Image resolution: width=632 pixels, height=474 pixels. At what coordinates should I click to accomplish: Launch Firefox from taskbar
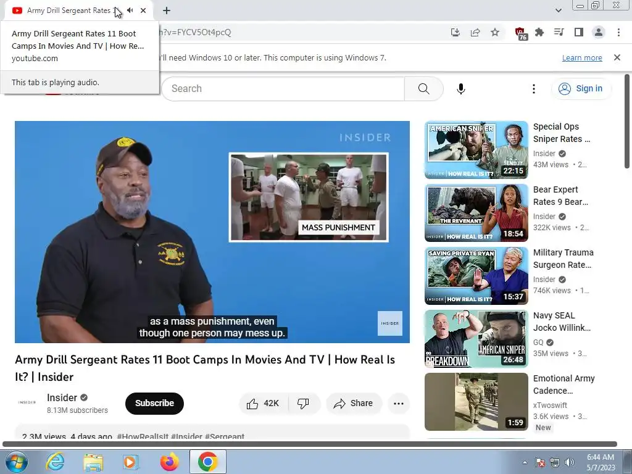169,462
